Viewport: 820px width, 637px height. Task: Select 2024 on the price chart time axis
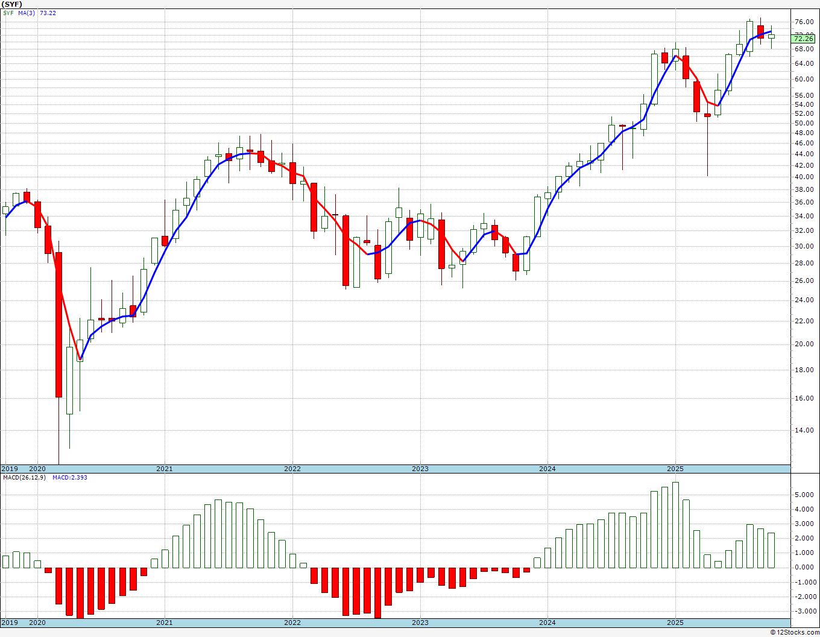pos(547,469)
